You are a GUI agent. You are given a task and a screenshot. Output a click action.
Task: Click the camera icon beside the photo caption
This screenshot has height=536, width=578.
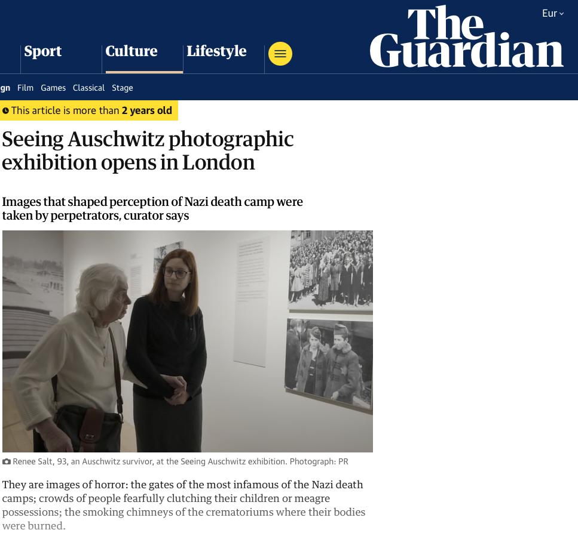[x=6, y=461]
